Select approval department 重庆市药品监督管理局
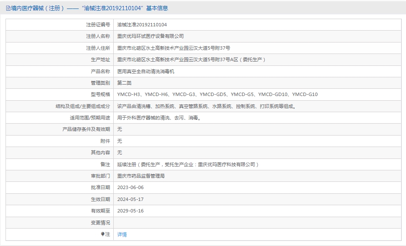This screenshot has width=406, height=246. 141,176
